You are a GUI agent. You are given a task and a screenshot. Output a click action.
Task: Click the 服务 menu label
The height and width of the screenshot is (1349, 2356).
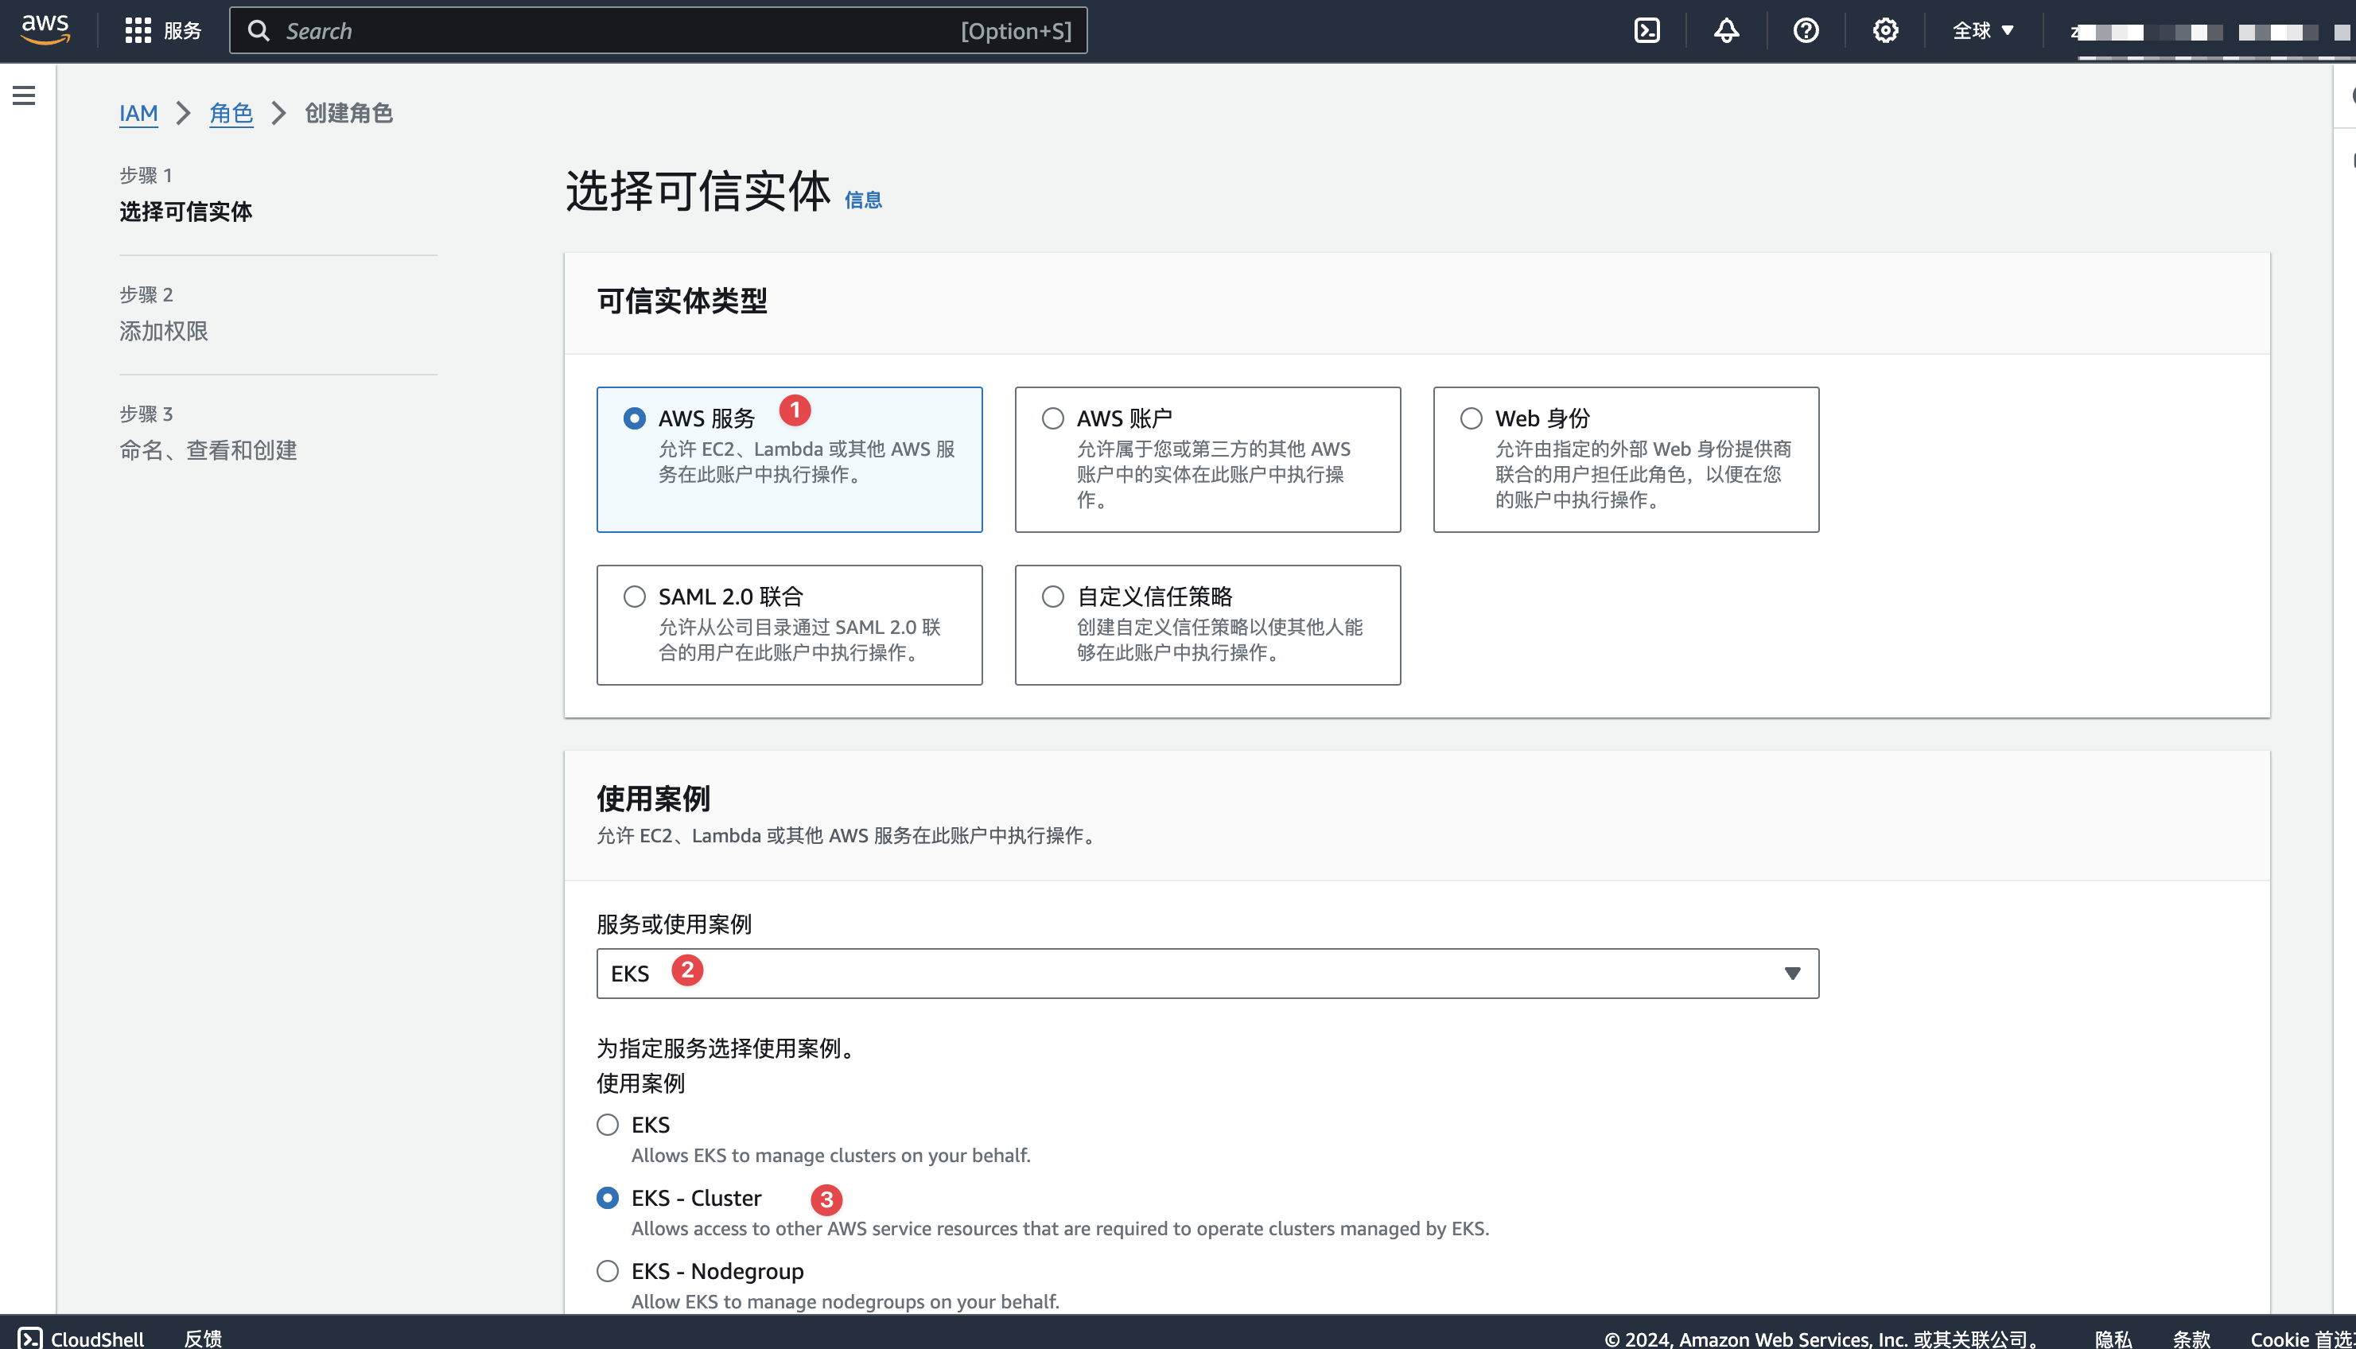182,30
